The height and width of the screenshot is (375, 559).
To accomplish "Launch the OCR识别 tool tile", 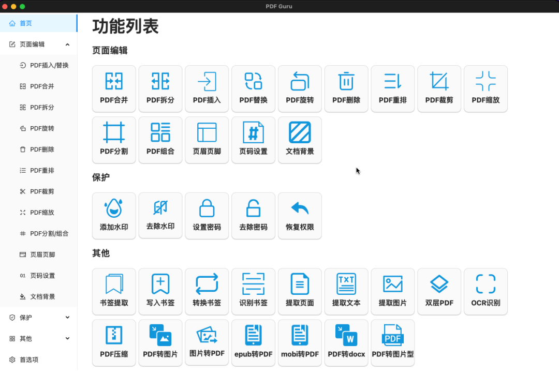I will [486, 292].
